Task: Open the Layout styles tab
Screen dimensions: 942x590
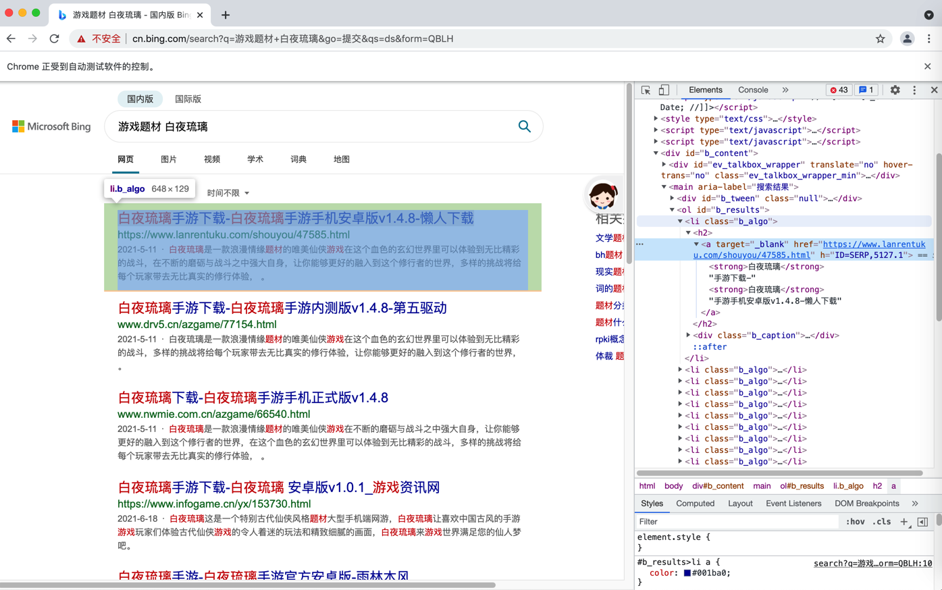Action: click(740, 504)
